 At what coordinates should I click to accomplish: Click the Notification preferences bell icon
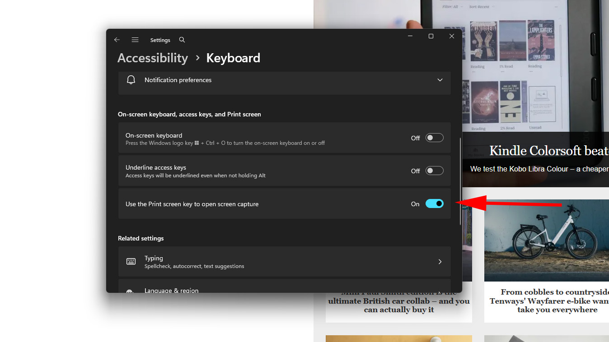pos(131,79)
